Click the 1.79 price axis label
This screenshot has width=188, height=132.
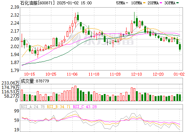[x=15, y=70]
